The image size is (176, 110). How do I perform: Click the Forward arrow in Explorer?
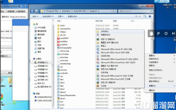[x=36, y=11]
